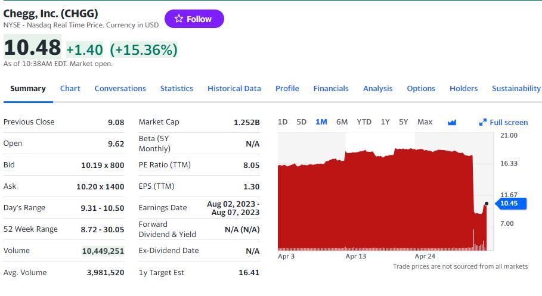Screen dimensions: 542x296
Task: Click the 10.45 price marker on chart
Action: point(511,204)
